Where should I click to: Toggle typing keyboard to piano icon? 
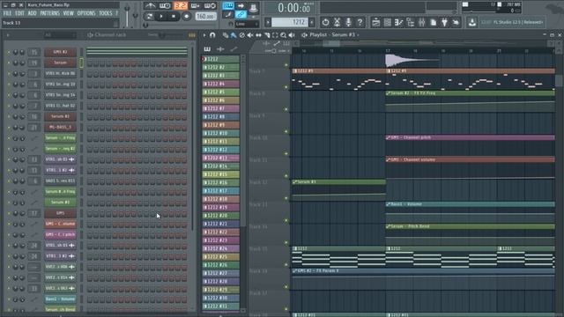[x=227, y=6]
